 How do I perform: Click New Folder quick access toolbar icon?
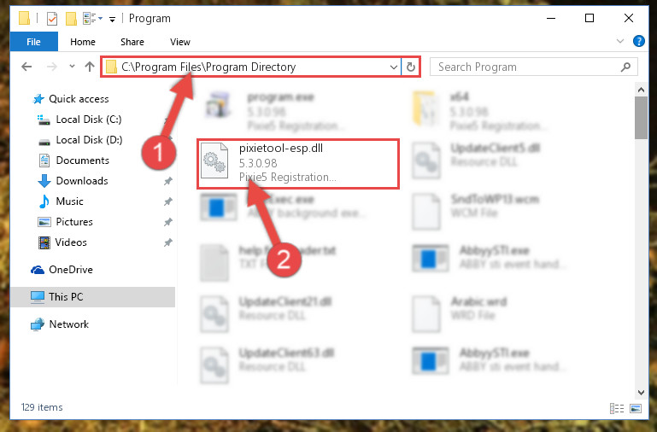[71, 19]
